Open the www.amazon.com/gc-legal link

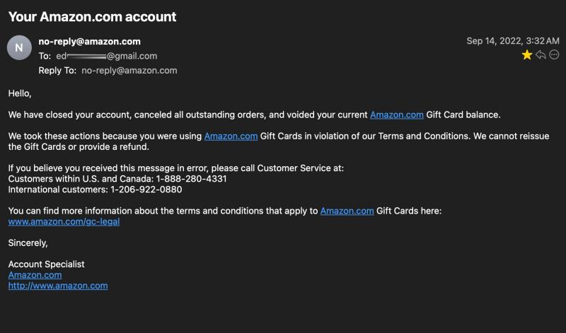click(64, 221)
